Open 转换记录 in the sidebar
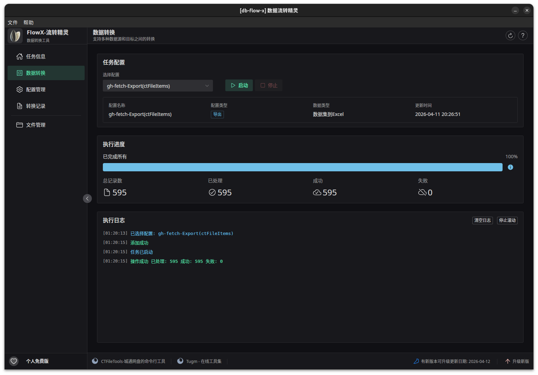538x375 pixels. point(35,106)
